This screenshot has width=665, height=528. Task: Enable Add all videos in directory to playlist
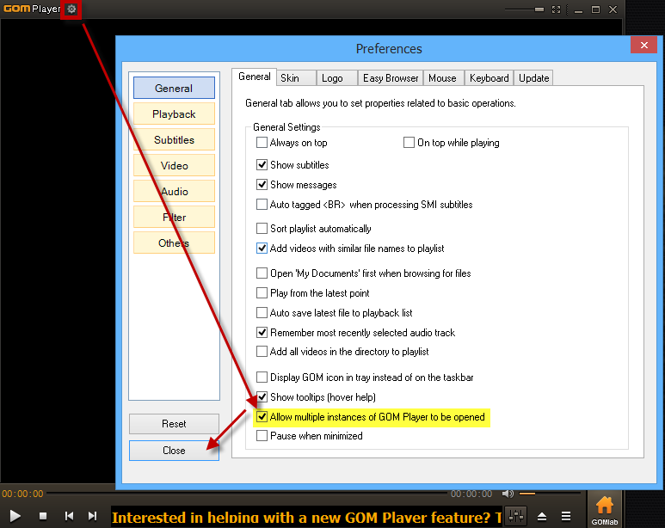[262, 352]
